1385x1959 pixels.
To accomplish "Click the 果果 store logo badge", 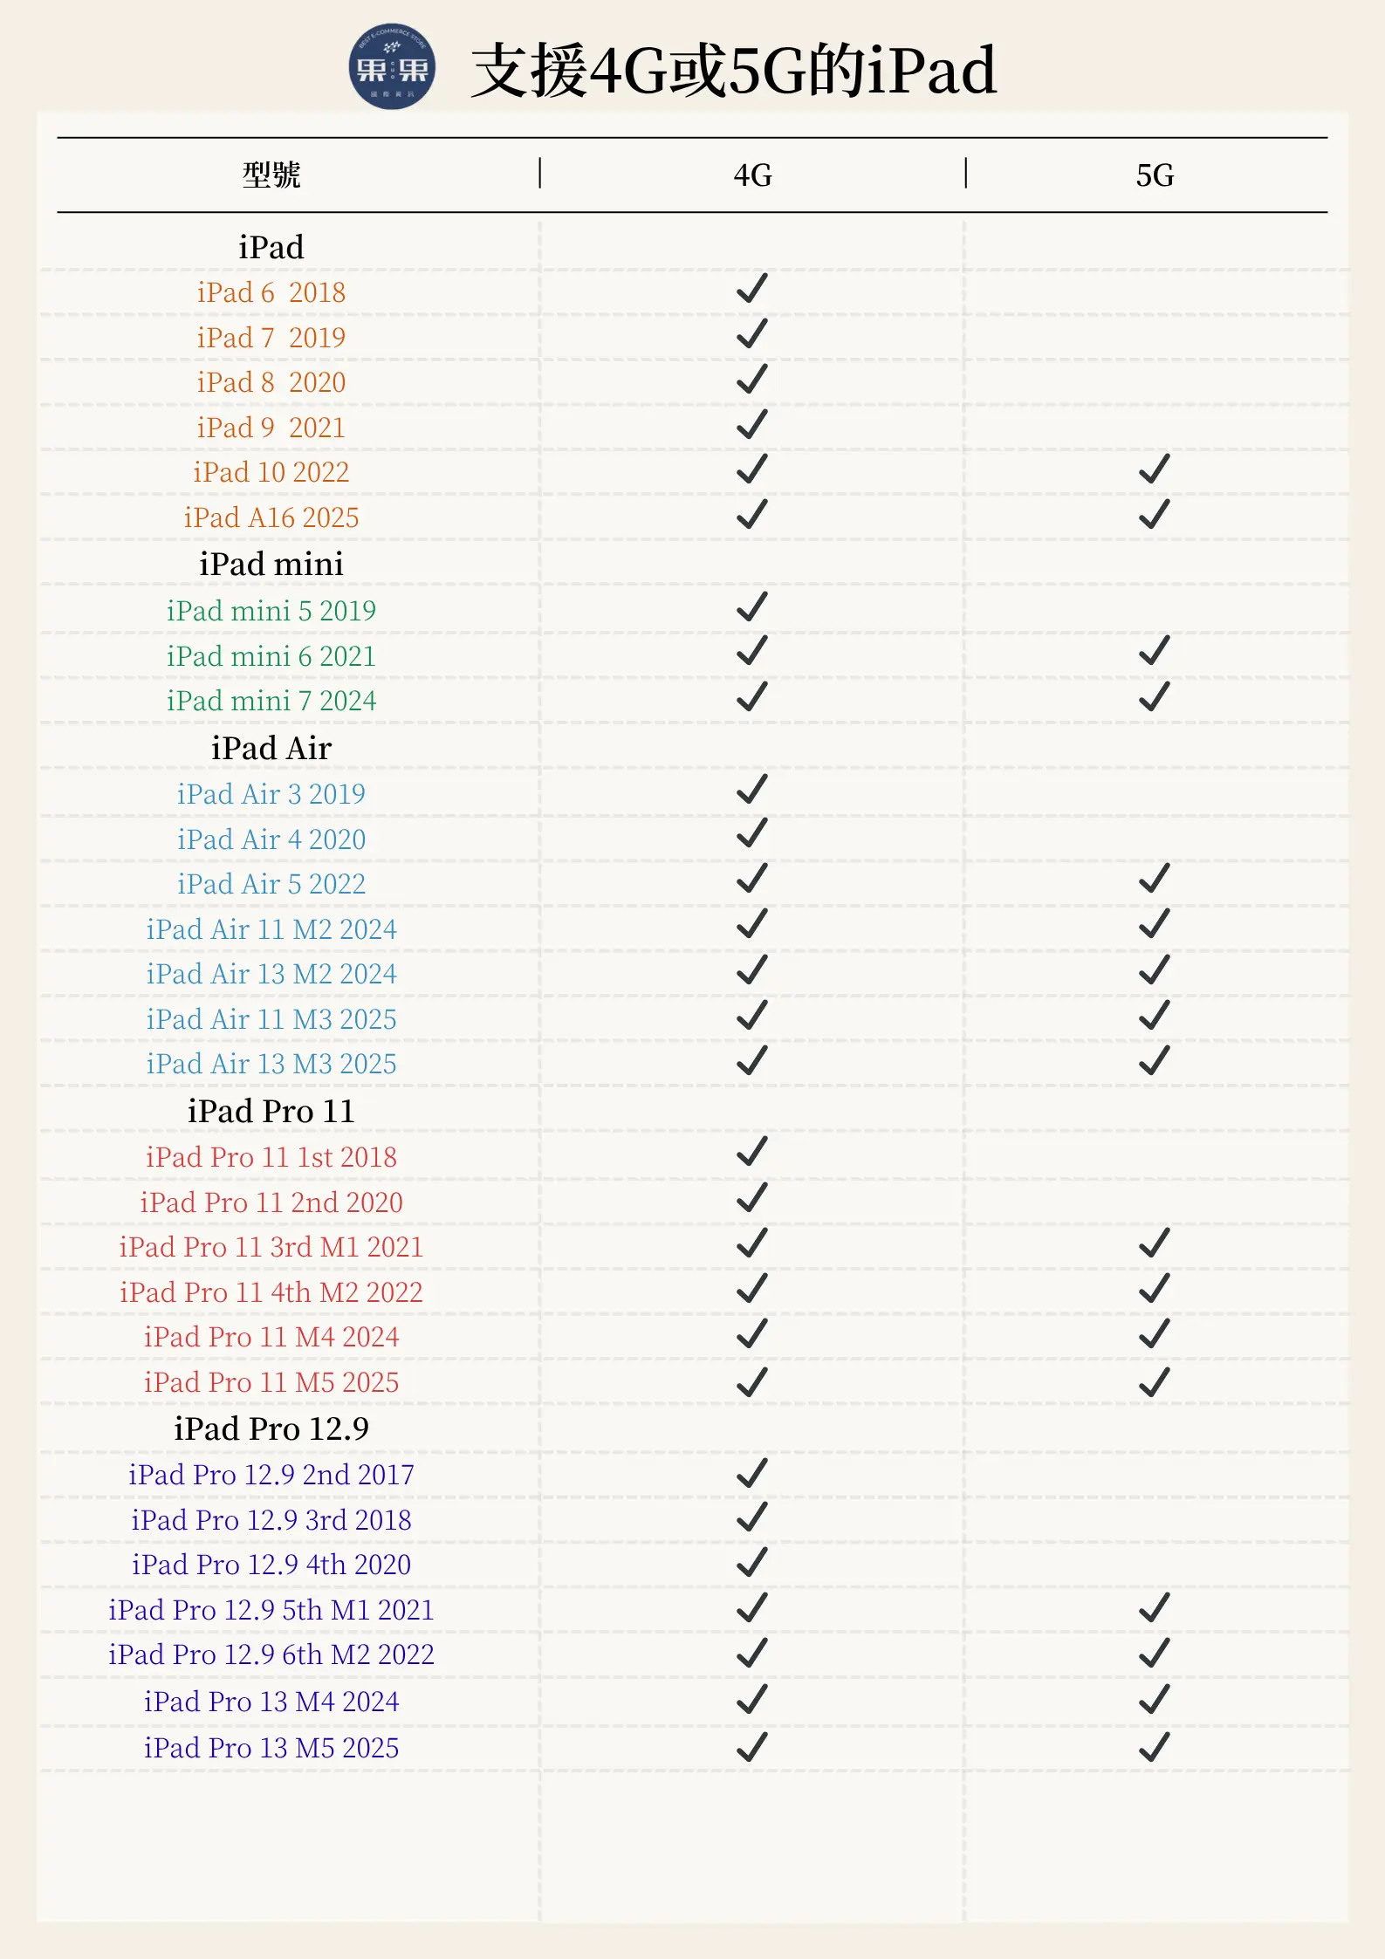I will (x=392, y=67).
